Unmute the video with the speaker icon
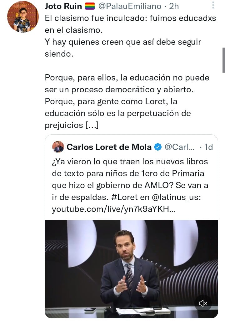The image size is (225, 324). tap(203, 303)
